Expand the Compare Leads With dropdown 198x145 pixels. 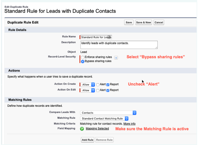tap(108, 113)
